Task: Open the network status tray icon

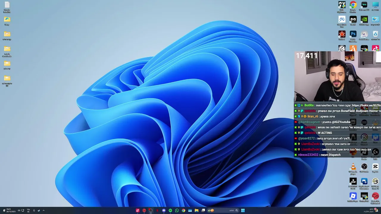Action: (23, 210)
